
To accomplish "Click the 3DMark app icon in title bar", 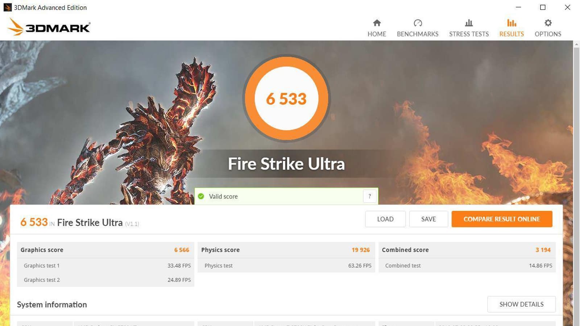I will click(7, 7).
